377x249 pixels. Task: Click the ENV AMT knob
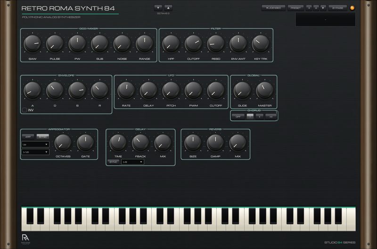point(238,44)
